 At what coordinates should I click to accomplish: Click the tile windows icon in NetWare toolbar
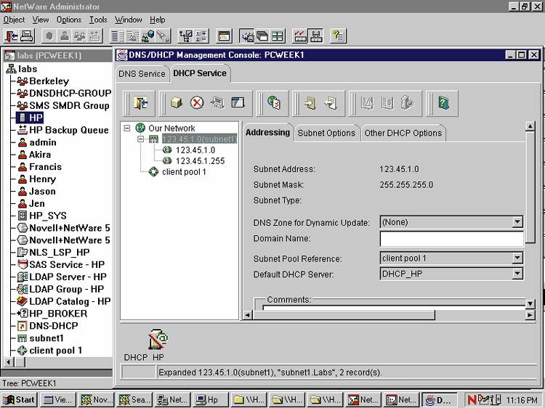[277, 36]
